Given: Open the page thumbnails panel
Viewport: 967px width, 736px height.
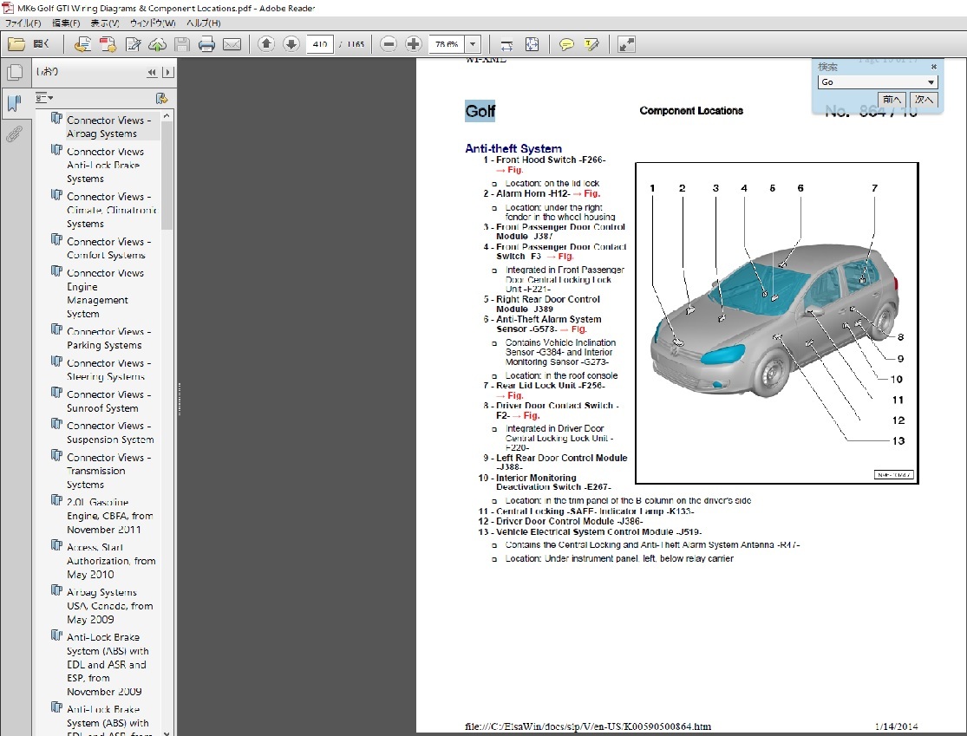Looking at the screenshot, I should click(x=14, y=72).
